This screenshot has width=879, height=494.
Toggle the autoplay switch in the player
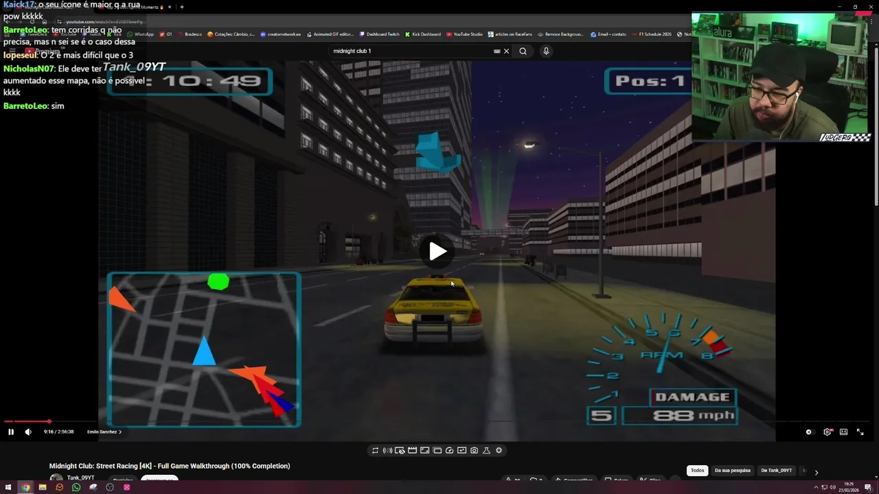pos(809,432)
